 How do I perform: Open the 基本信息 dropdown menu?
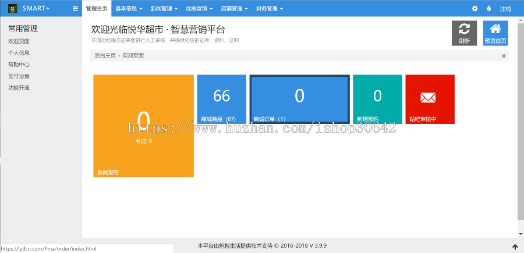(129, 9)
